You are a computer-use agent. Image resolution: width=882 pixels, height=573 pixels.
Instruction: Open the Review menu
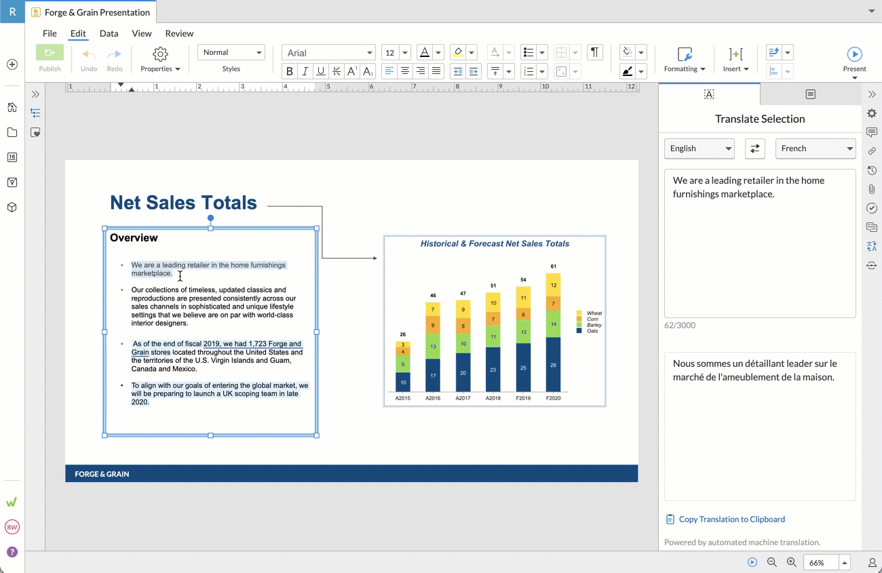point(179,33)
